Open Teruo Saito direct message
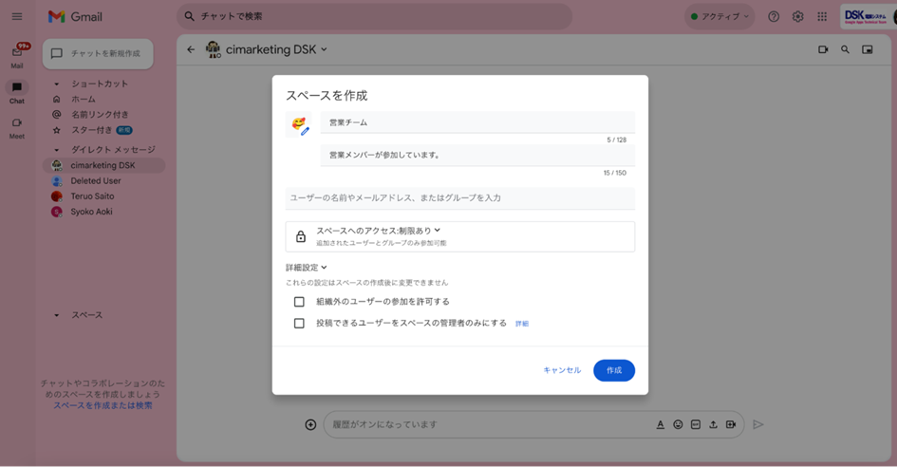The width and height of the screenshot is (897, 467). click(x=92, y=196)
